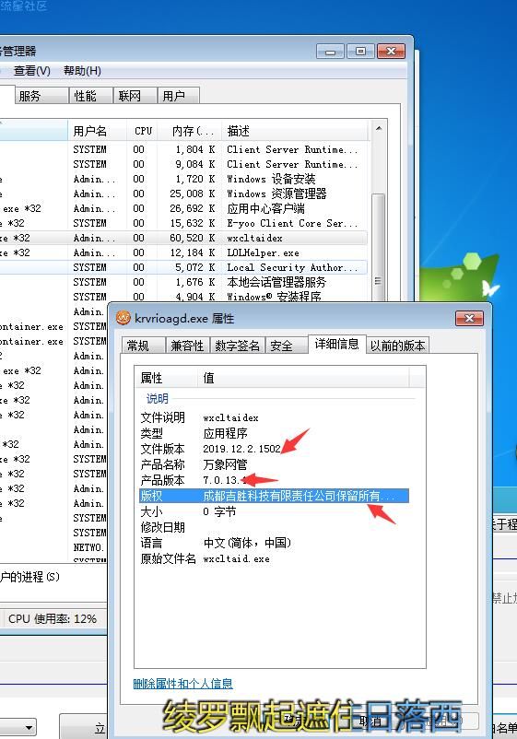Viewport: 517px width, 739px height.
Task: Switch to the 性能 tab in Task Manager
Action: [90, 96]
